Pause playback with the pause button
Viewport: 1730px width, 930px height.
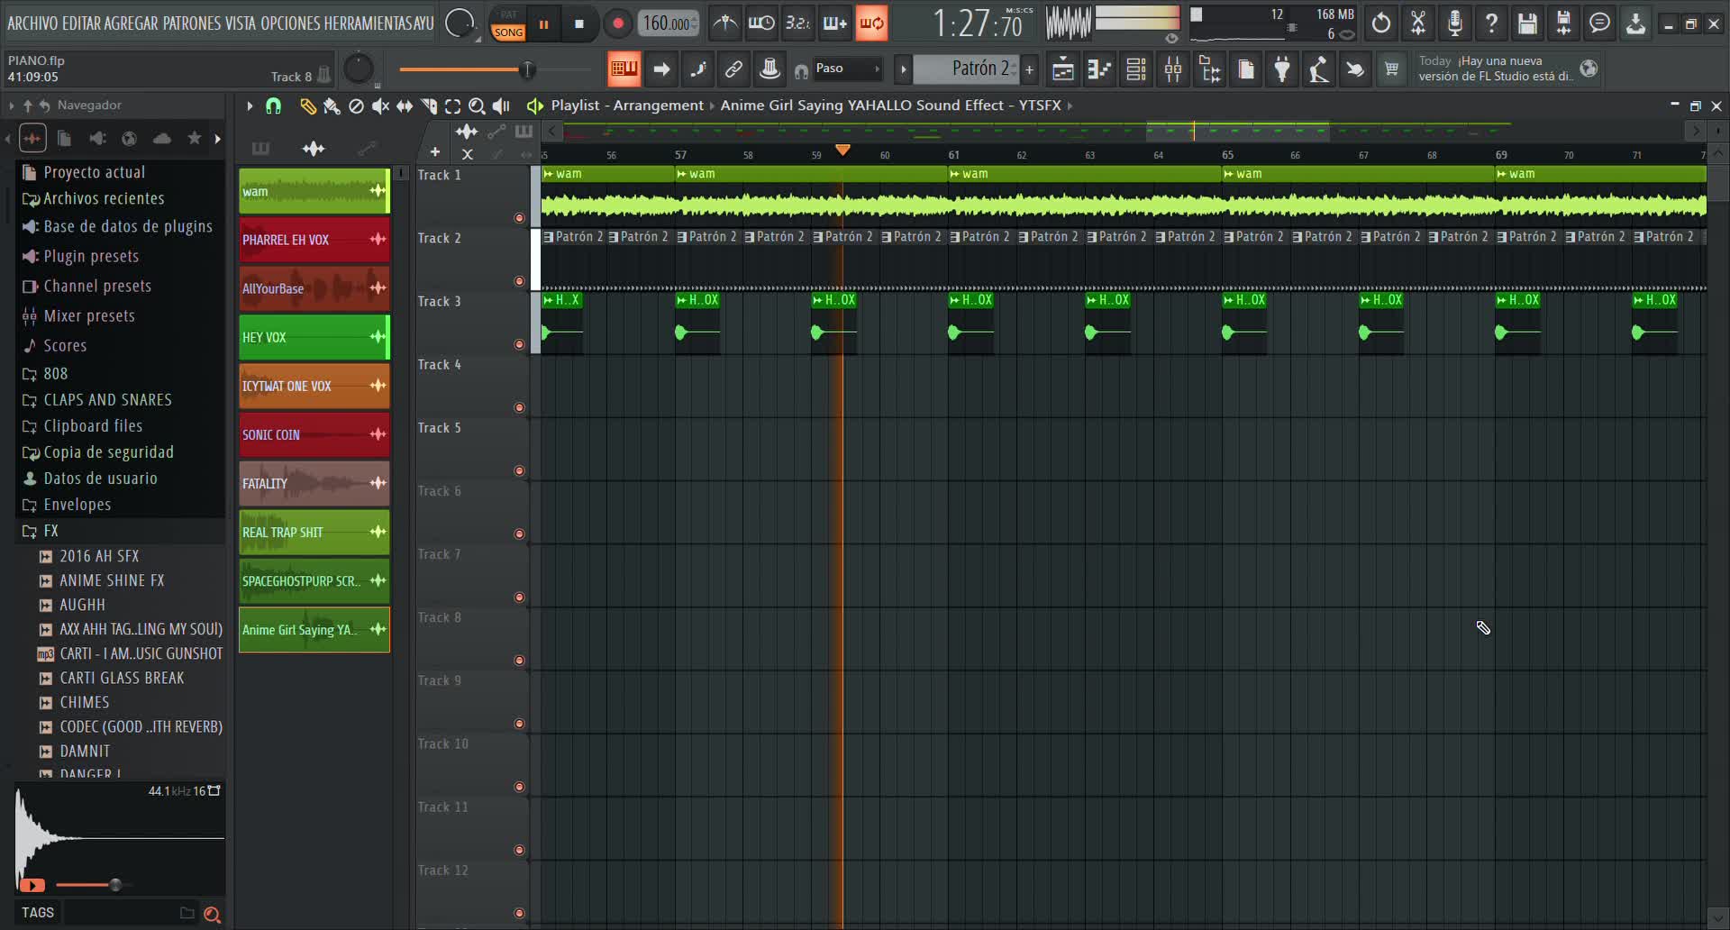[543, 24]
